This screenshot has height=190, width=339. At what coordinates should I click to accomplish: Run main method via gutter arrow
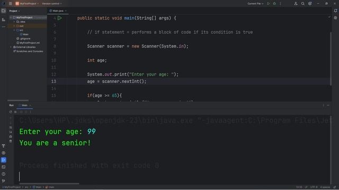tap(60, 18)
